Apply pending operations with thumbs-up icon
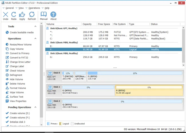This screenshot has width=186, height=133. (22, 16)
